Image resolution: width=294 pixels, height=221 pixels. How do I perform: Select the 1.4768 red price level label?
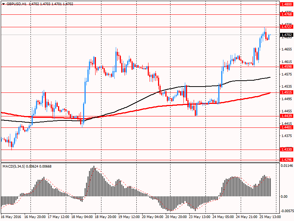point(286,14)
